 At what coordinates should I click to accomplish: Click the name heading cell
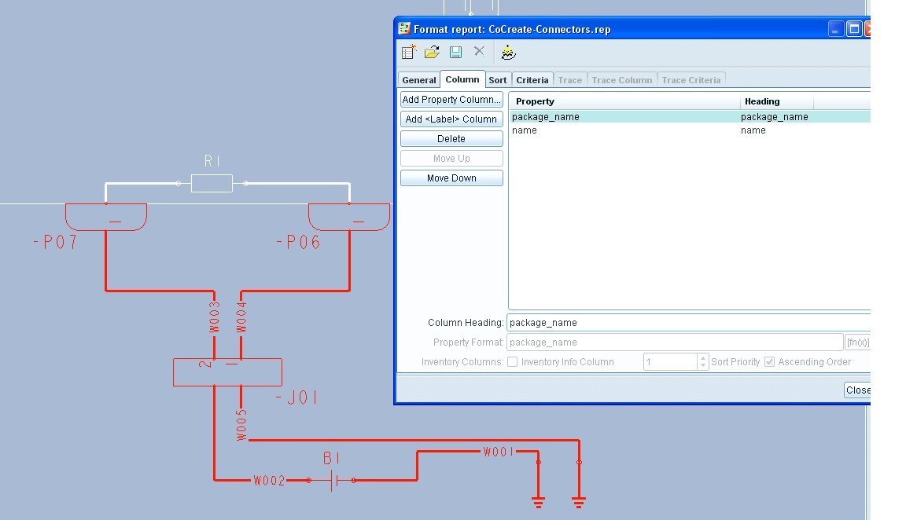point(753,130)
